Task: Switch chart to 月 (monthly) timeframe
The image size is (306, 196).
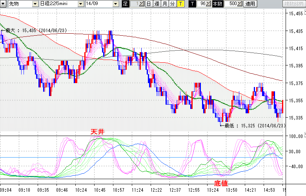Action: (164, 4)
